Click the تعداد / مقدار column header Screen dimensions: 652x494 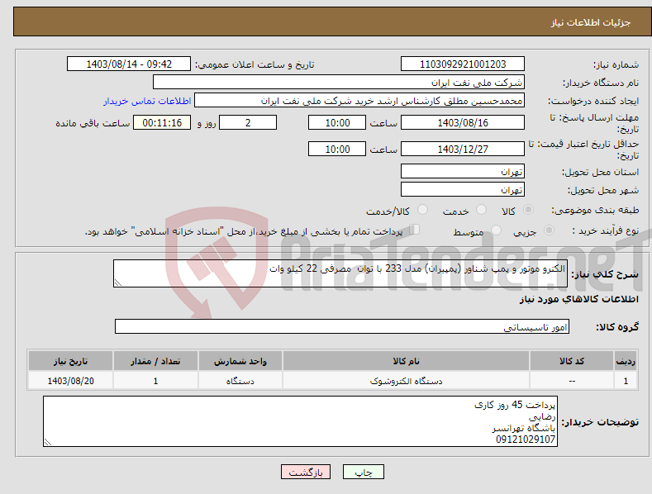coord(155,361)
